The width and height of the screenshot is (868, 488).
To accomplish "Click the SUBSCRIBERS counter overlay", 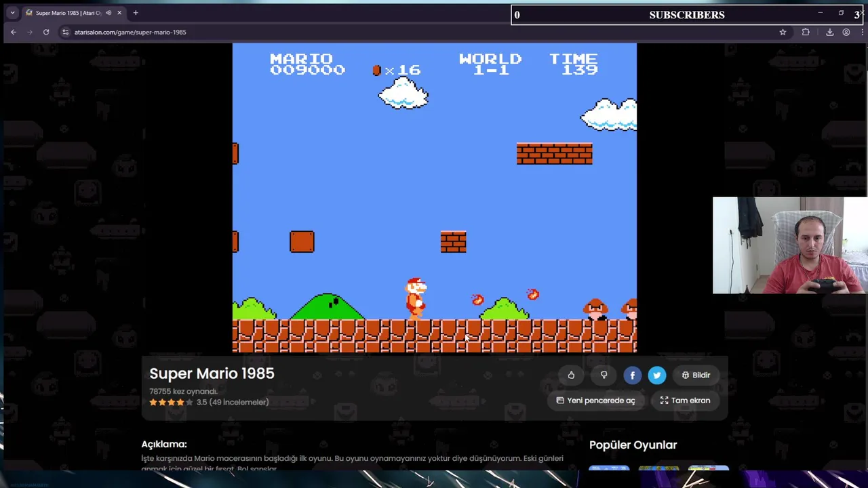I will [687, 15].
